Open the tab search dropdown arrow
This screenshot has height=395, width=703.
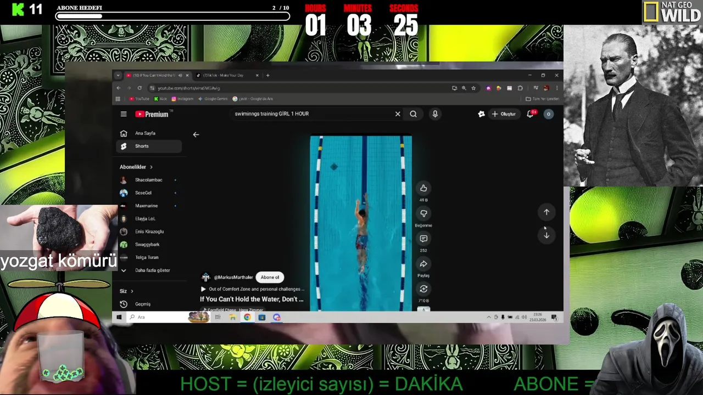coord(118,75)
